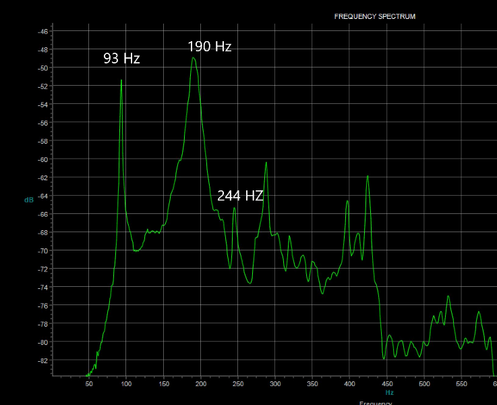This screenshot has width=497, height=405.
Task: Click the 190 Hz peak label
Action: coord(210,47)
